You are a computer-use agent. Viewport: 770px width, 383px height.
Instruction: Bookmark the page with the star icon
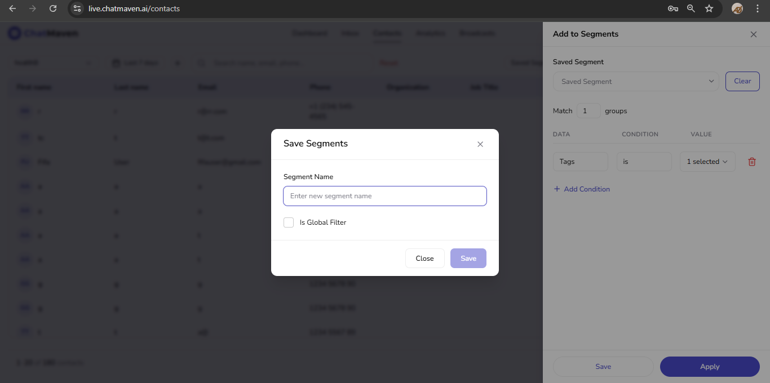pyautogui.click(x=709, y=8)
